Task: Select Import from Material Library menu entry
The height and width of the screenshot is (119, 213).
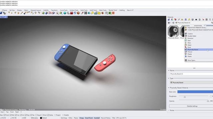Action: pyautogui.click(x=199, y=27)
